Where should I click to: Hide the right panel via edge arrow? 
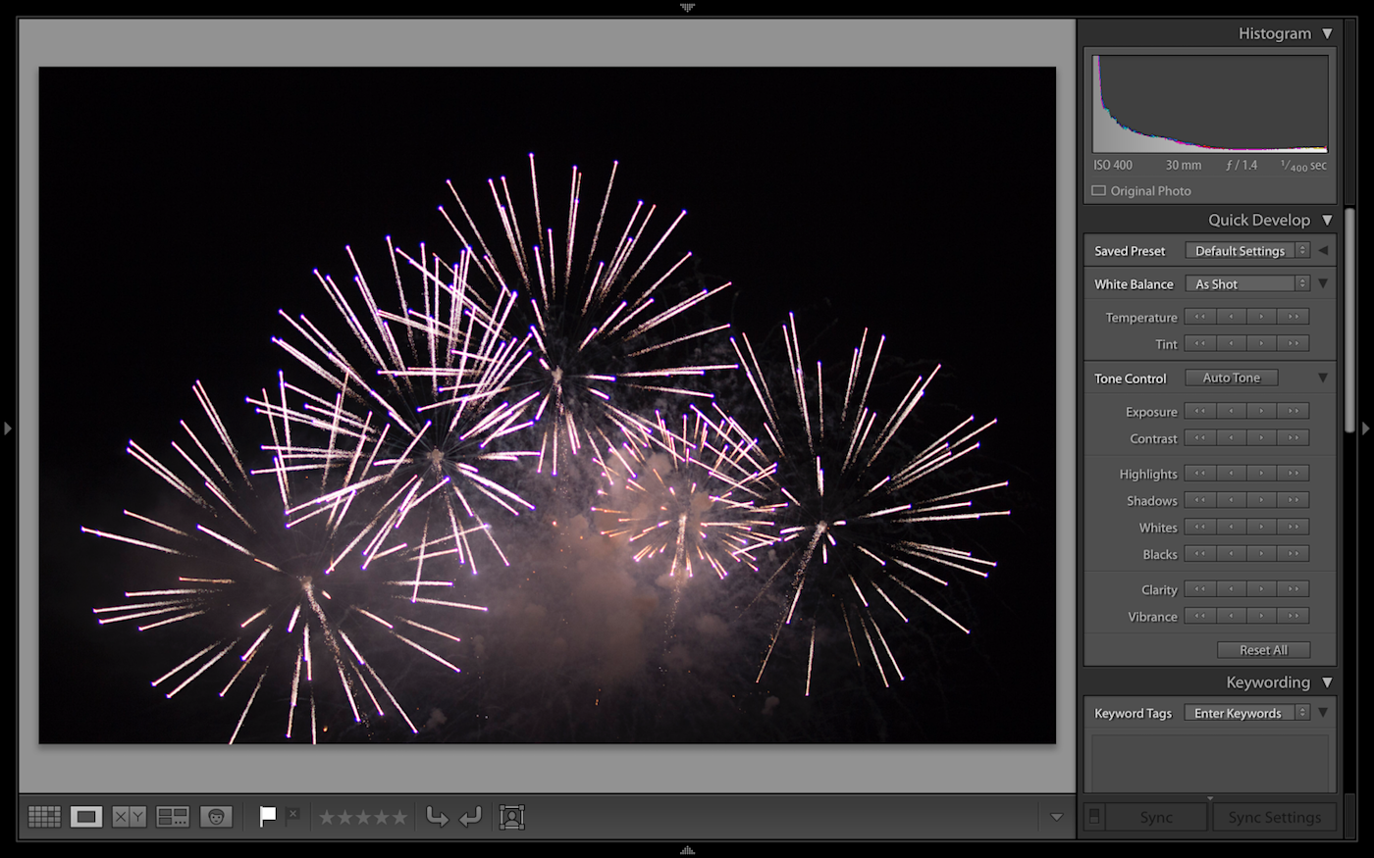1365,429
